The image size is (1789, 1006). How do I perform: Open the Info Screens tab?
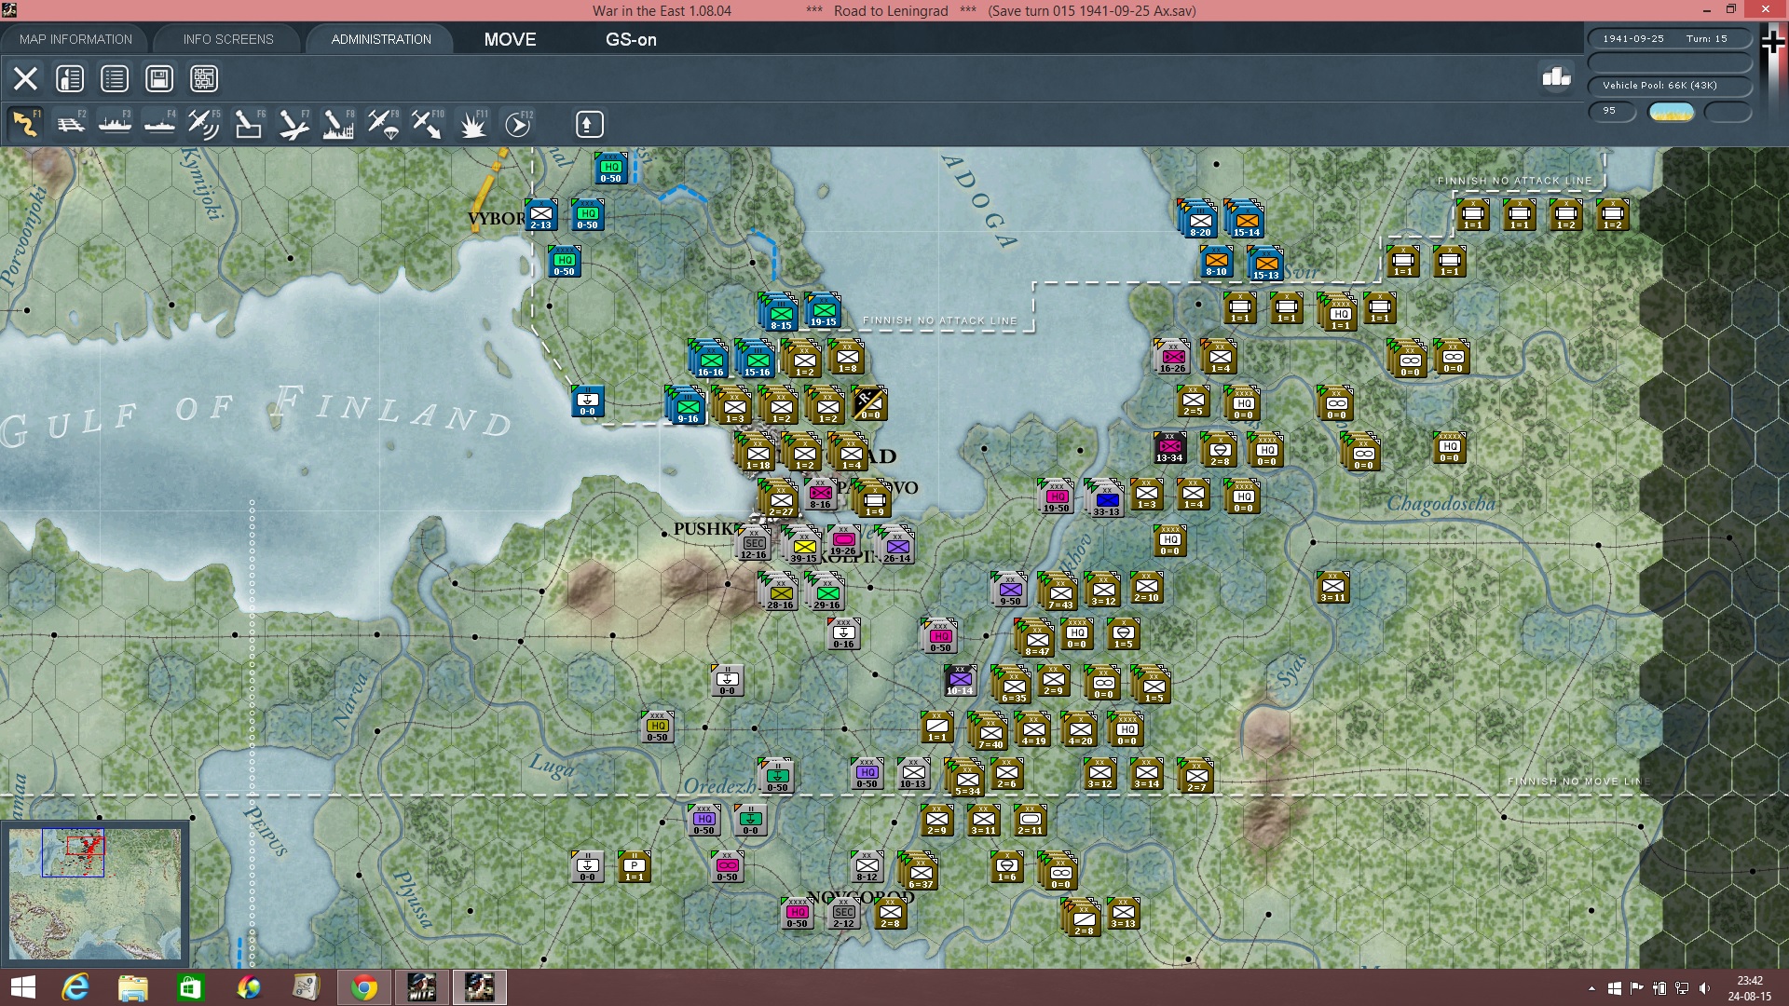coord(228,39)
